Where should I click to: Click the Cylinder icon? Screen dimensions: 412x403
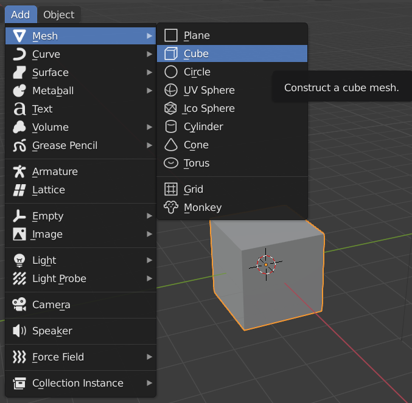[x=171, y=126]
